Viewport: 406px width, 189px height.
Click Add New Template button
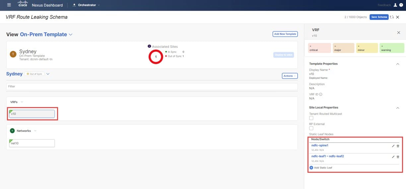(285, 34)
